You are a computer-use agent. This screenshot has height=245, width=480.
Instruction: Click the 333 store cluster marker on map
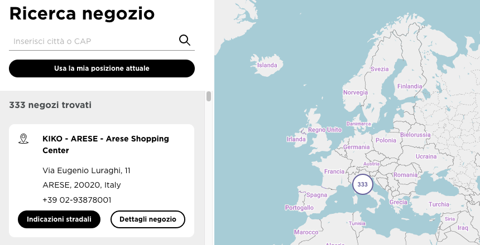(x=362, y=184)
